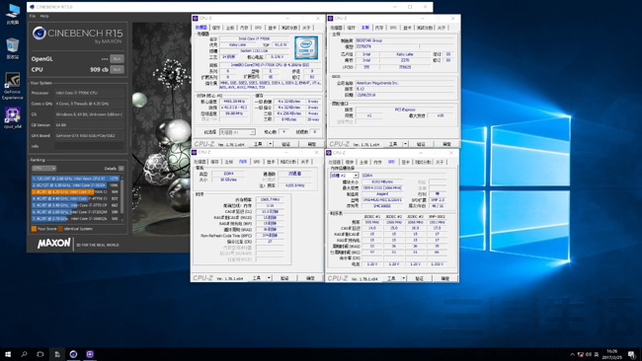Click the BIOSTAR Group manufacturer field

(405, 40)
